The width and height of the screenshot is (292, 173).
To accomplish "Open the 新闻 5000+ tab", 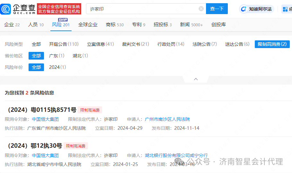I will (191, 25).
